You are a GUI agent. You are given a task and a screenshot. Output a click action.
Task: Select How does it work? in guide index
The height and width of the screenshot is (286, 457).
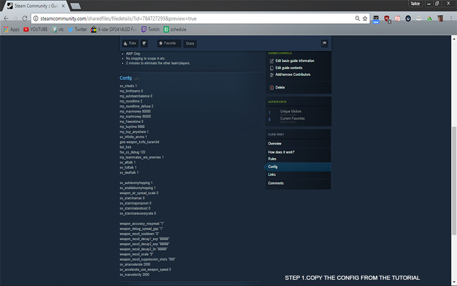(281, 152)
